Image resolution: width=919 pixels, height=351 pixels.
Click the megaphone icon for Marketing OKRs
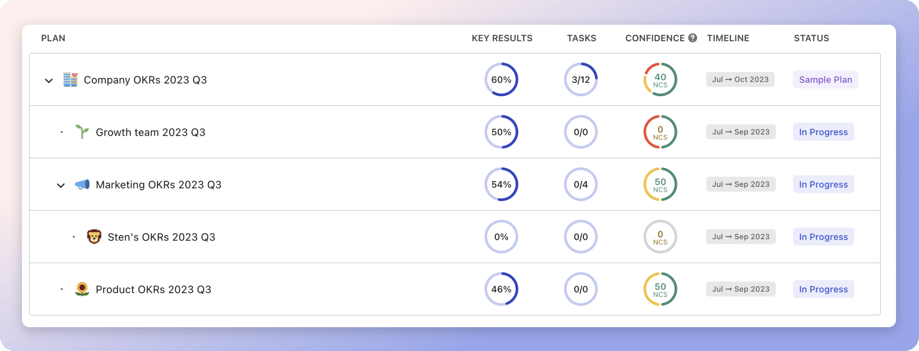tap(82, 185)
